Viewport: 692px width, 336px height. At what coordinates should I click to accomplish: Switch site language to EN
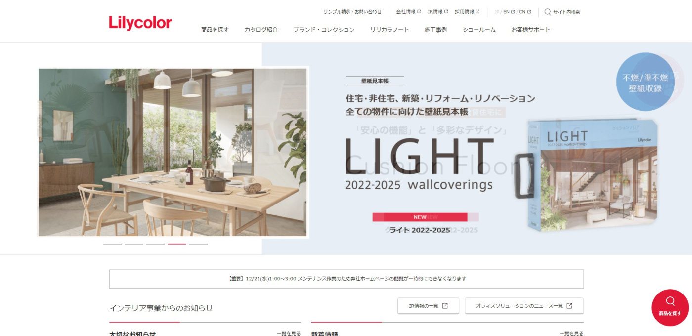tap(507, 12)
